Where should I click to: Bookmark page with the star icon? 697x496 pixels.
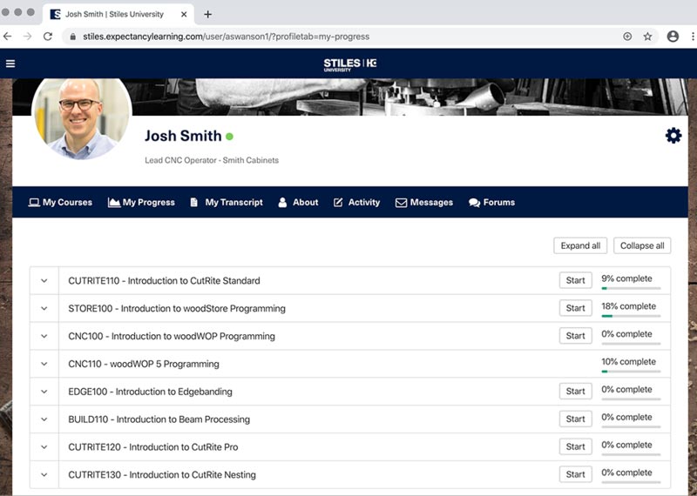pos(647,37)
